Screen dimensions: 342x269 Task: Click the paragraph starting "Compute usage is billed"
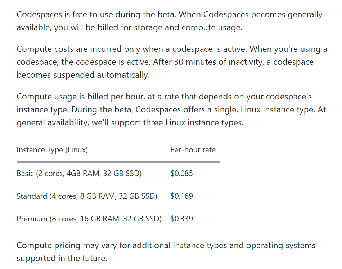click(x=171, y=109)
